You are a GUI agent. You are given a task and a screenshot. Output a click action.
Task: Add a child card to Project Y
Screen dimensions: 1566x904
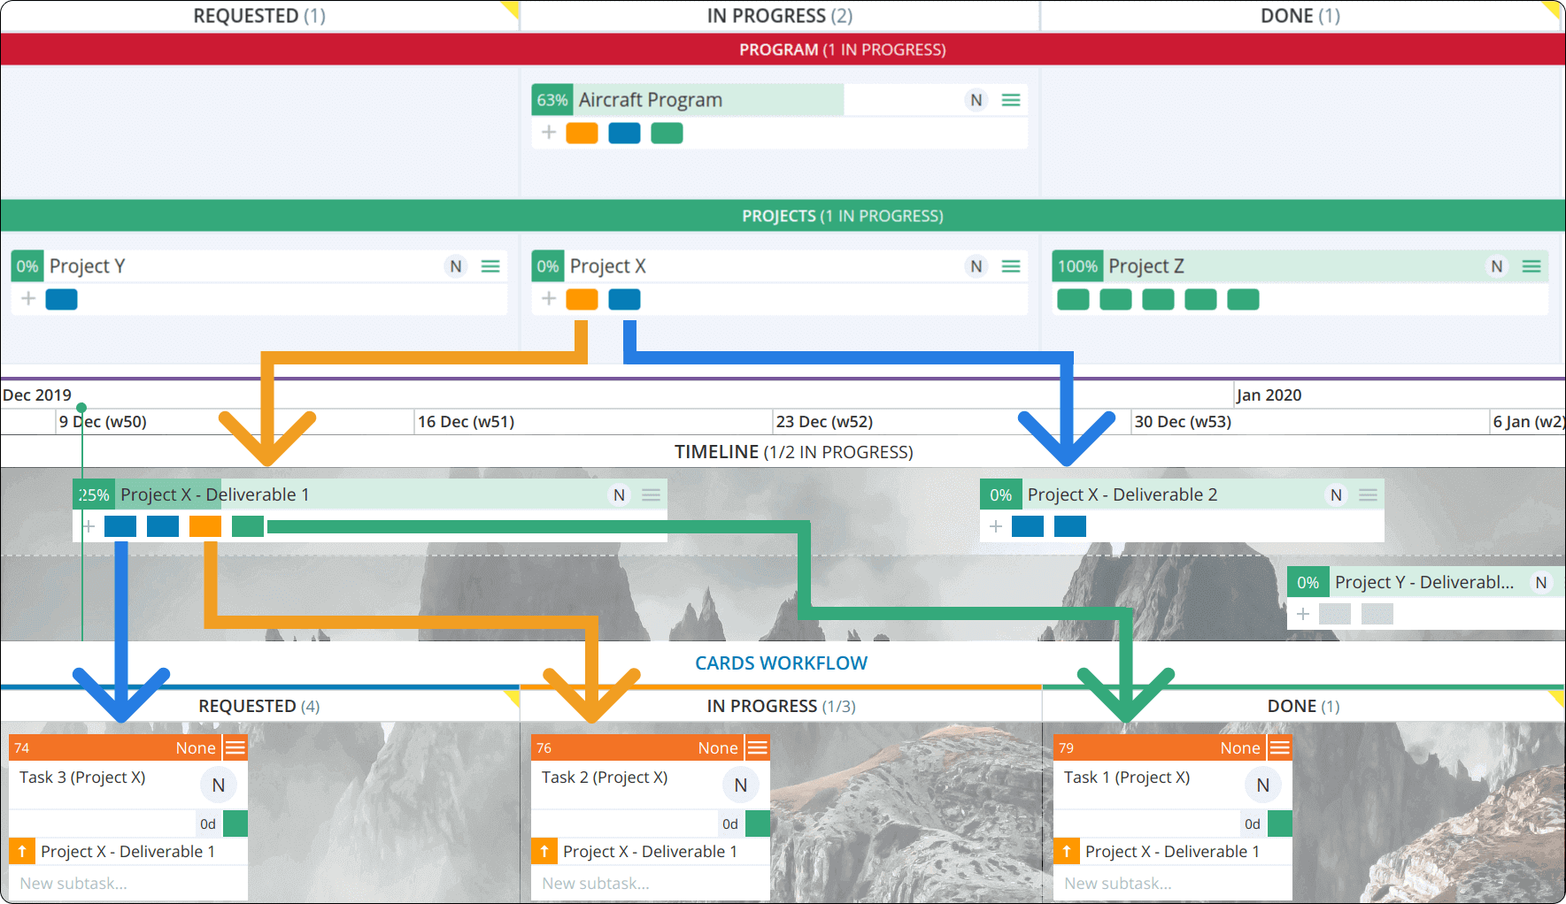27,299
